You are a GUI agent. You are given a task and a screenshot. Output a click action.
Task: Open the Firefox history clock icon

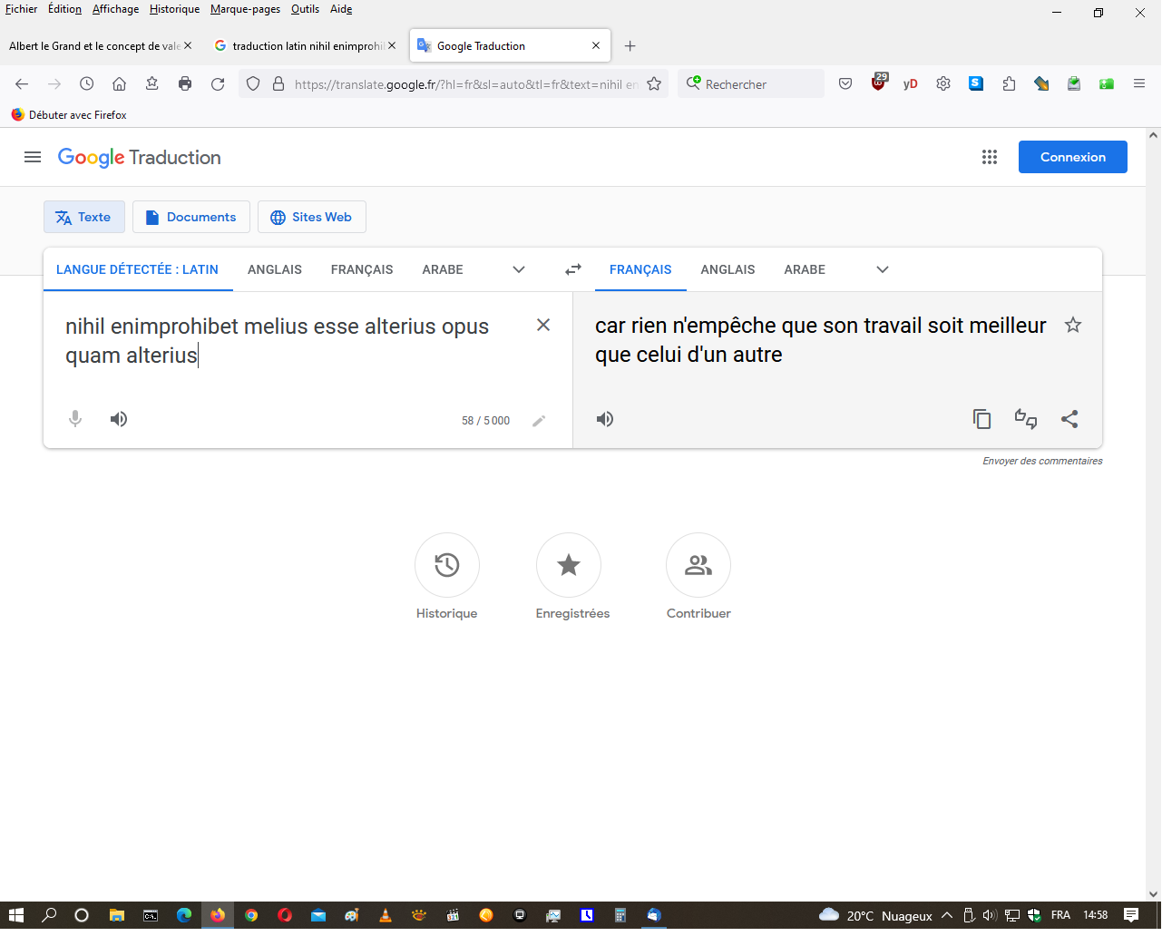87,83
